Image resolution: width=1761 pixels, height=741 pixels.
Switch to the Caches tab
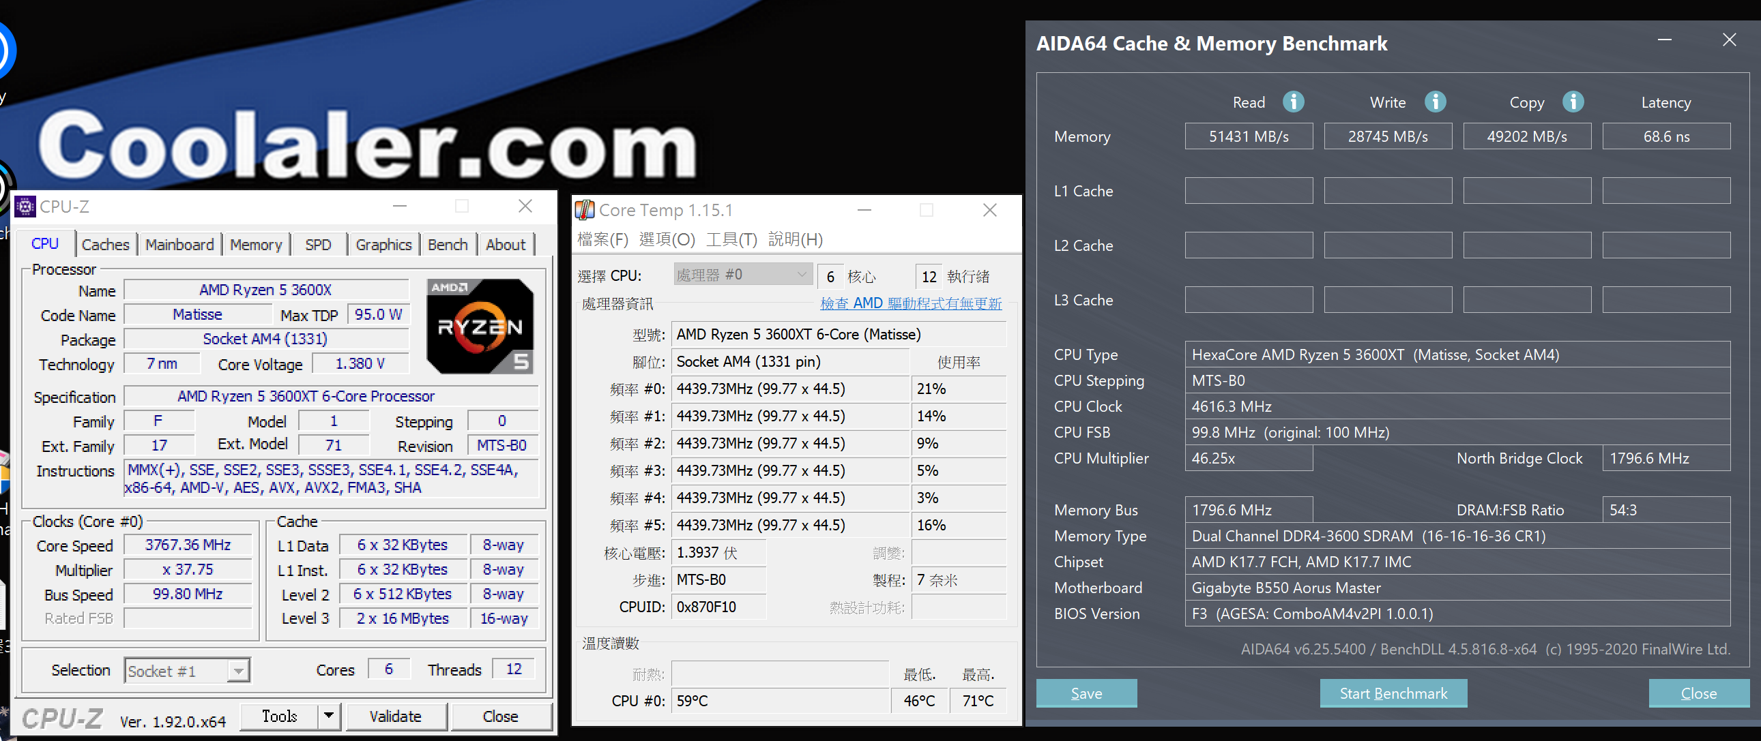pyautogui.click(x=105, y=245)
